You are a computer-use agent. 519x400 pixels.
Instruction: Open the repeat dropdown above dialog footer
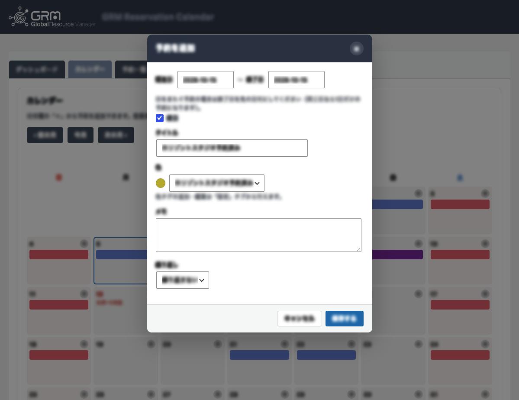pos(182,280)
